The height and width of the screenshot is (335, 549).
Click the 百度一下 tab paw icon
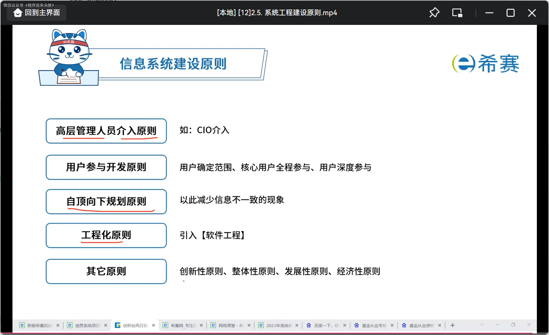click(x=309, y=325)
